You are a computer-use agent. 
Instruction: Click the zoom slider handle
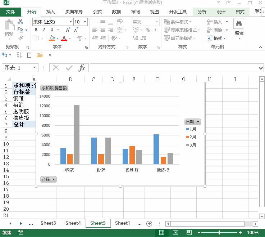[219, 233]
